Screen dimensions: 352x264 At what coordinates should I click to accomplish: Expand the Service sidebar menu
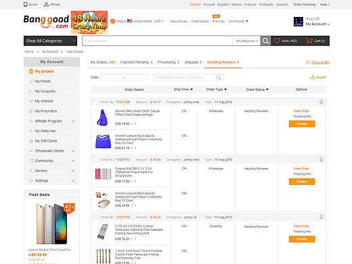point(73,171)
